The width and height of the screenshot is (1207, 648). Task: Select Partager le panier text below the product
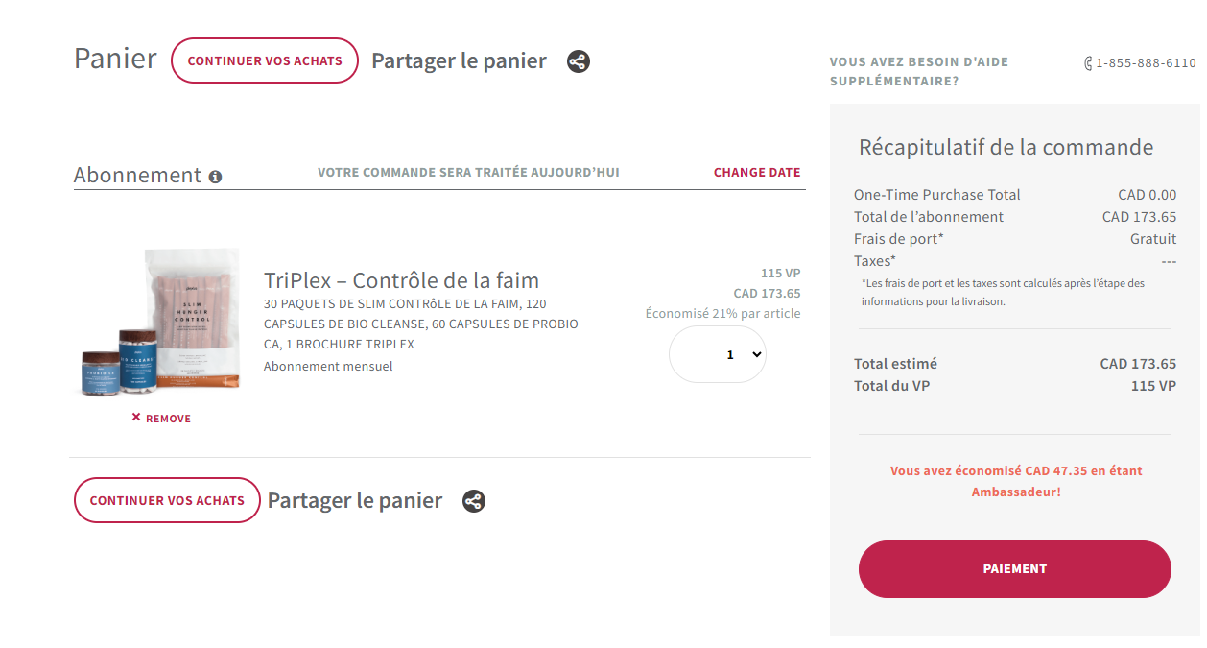coord(355,501)
